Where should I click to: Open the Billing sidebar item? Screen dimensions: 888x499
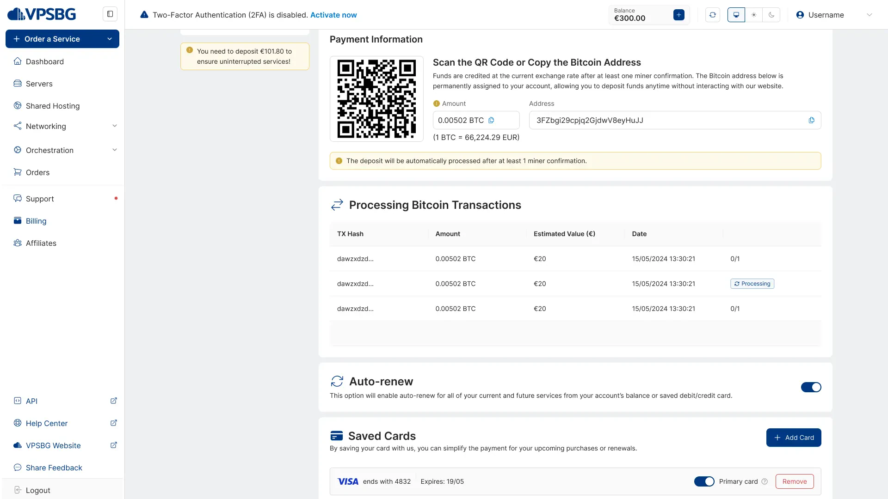pos(36,221)
